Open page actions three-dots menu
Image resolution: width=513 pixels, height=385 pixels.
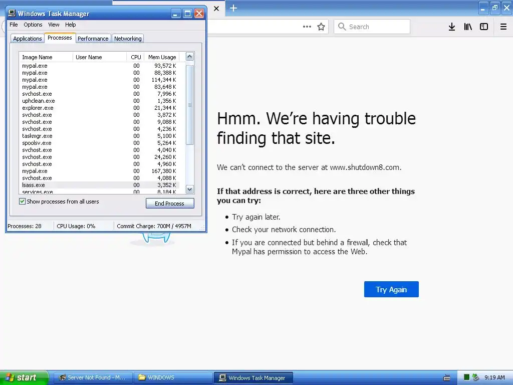(x=307, y=27)
